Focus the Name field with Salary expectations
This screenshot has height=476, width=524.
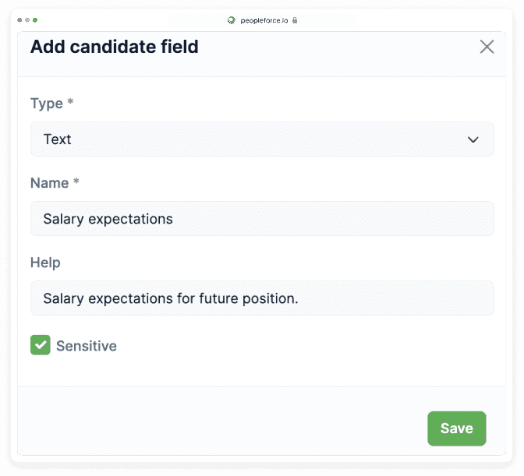click(x=261, y=219)
